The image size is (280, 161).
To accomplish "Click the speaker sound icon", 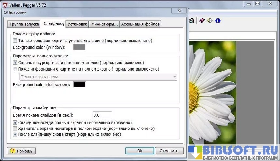I will click(210, 21).
